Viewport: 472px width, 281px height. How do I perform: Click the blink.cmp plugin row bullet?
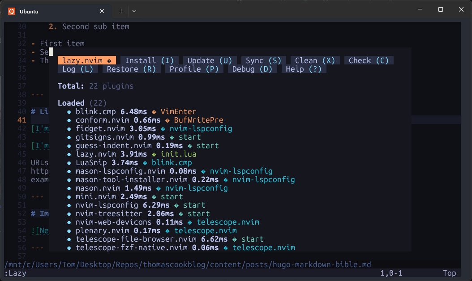[x=69, y=112]
